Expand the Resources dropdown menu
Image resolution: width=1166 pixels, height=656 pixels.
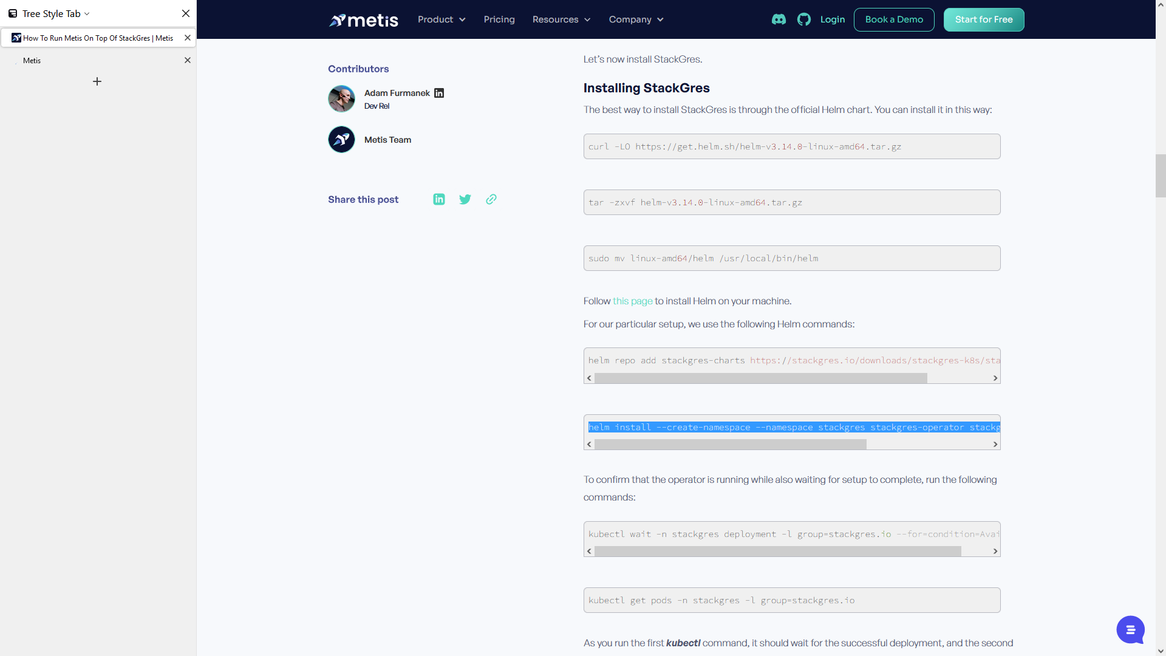tap(562, 19)
